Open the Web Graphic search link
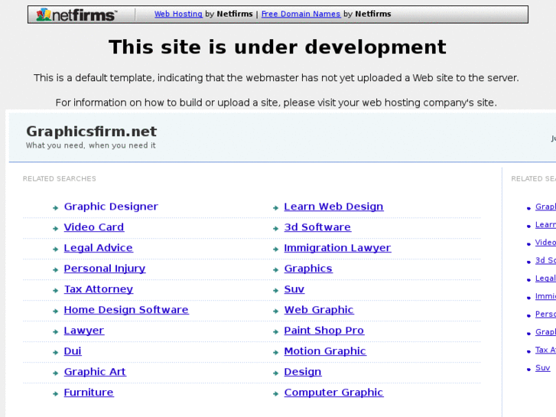The height and width of the screenshot is (417, 556). click(319, 310)
